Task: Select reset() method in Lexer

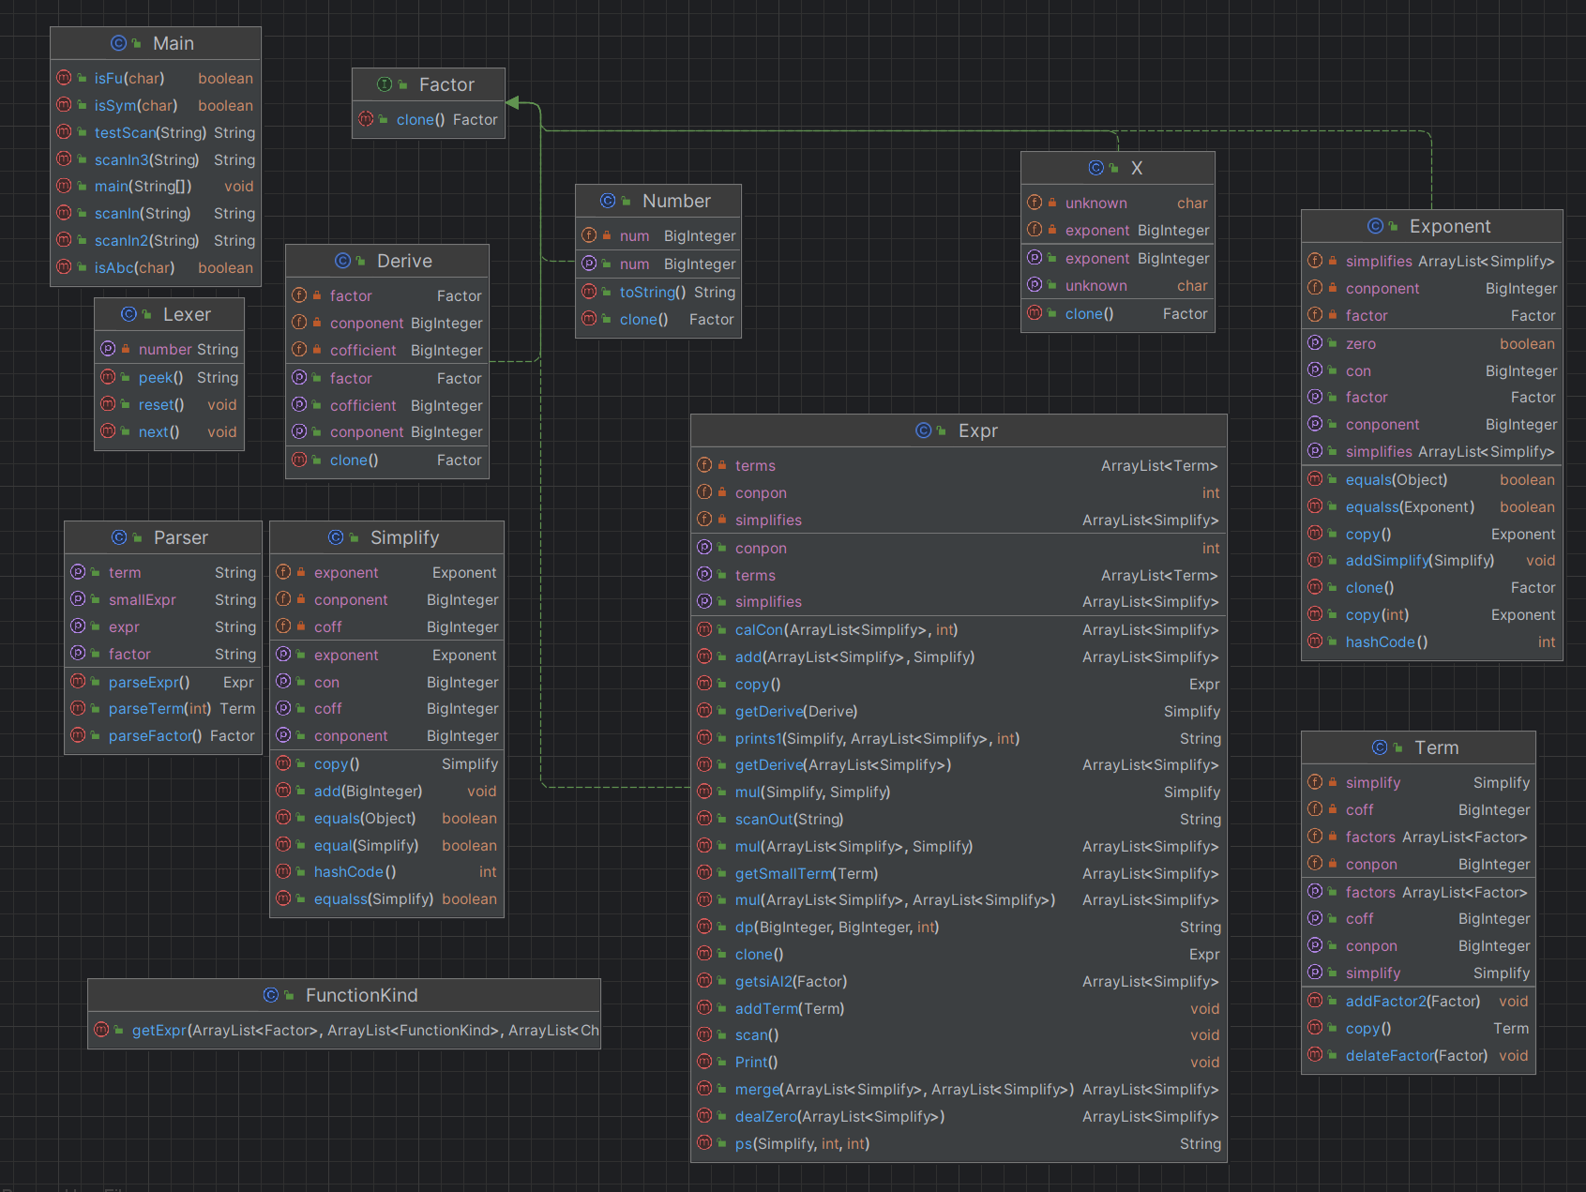Action: tap(161, 404)
